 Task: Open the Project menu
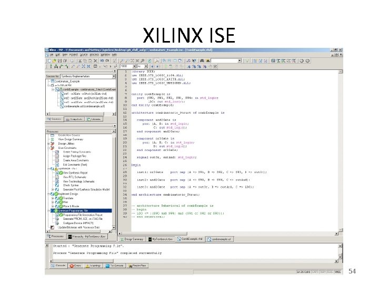pyautogui.click(x=74, y=55)
